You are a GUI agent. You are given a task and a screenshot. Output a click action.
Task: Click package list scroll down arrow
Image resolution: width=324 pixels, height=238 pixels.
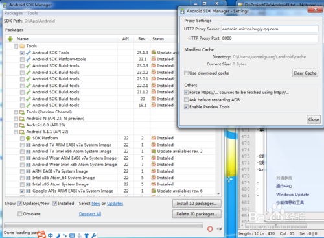(218, 194)
